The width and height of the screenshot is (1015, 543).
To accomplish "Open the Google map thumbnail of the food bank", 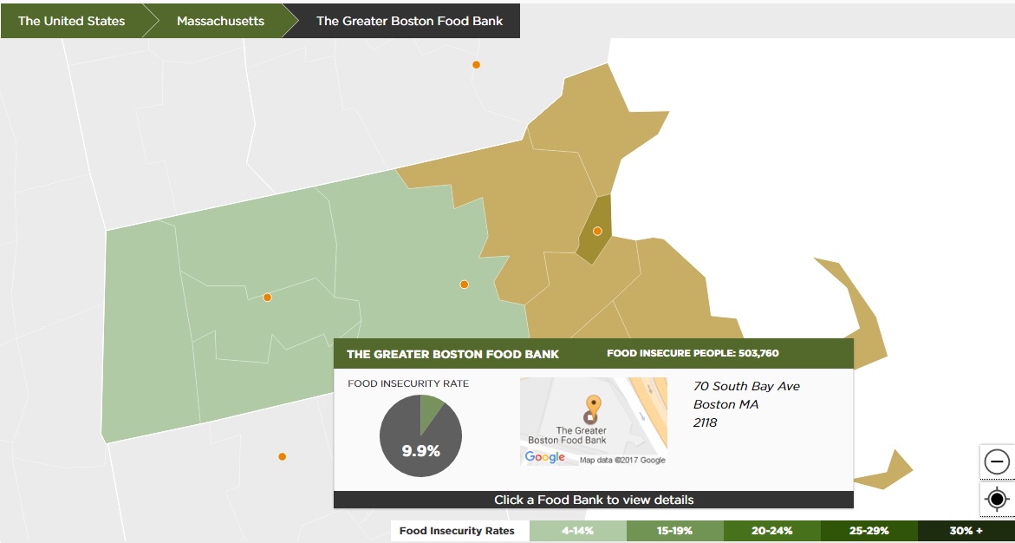I will click(x=594, y=422).
